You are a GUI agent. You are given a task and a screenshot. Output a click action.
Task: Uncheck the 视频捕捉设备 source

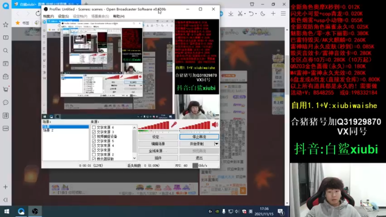[x=94, y=136]
